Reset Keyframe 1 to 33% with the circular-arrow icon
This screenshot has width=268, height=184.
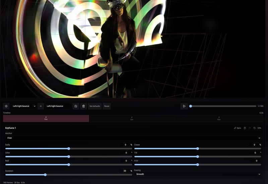click(x=255, y=128)
